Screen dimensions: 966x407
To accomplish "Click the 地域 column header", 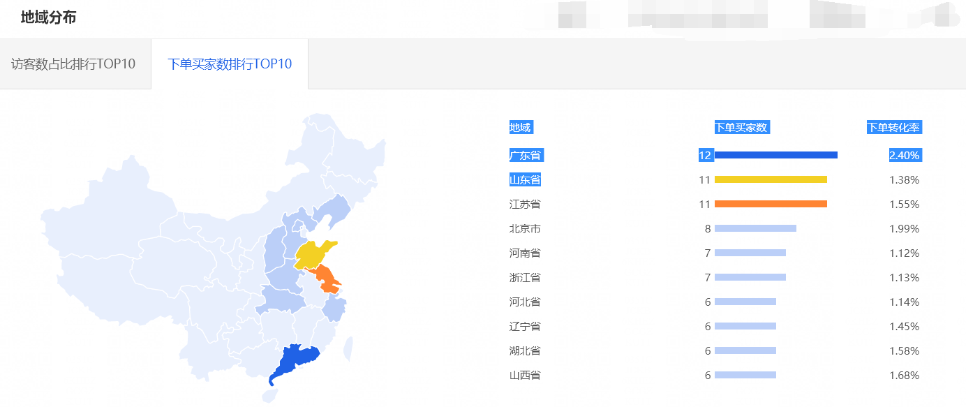I will [521, 127].
